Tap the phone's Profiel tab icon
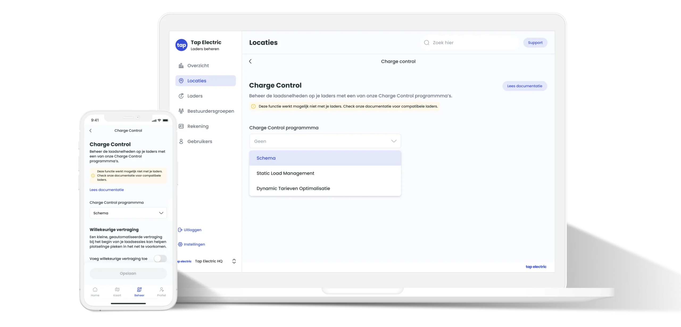The image size is (681, 327). 161,290
